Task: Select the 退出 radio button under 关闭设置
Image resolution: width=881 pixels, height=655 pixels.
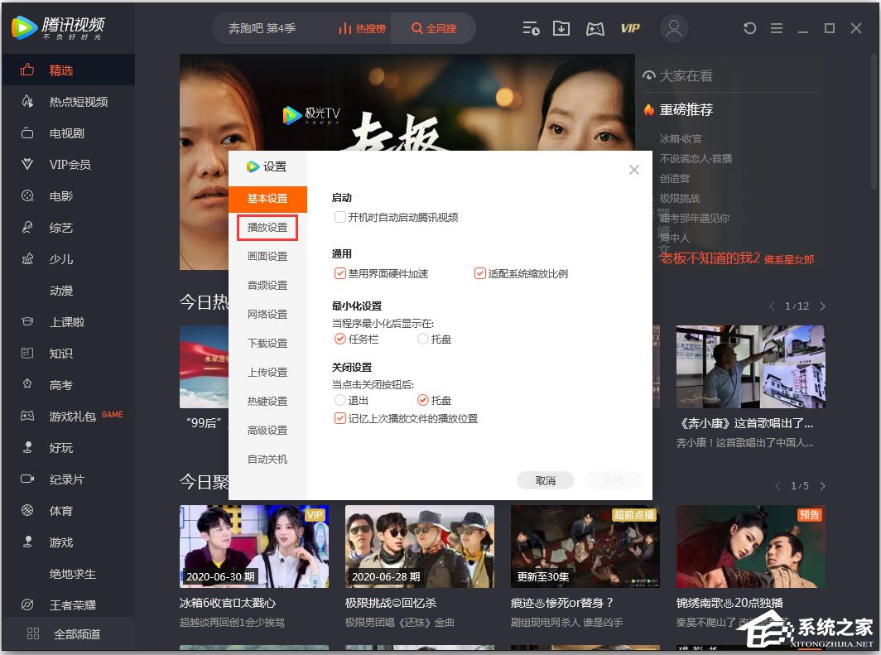Action: [x=340, y=400]
